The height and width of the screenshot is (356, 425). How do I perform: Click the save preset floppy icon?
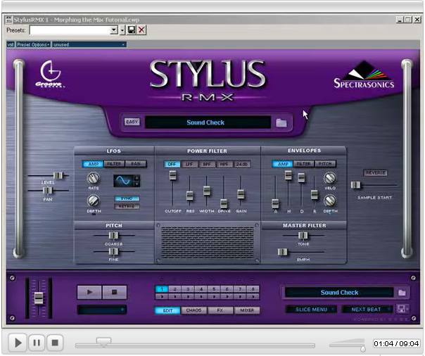(x=132, y=30)
